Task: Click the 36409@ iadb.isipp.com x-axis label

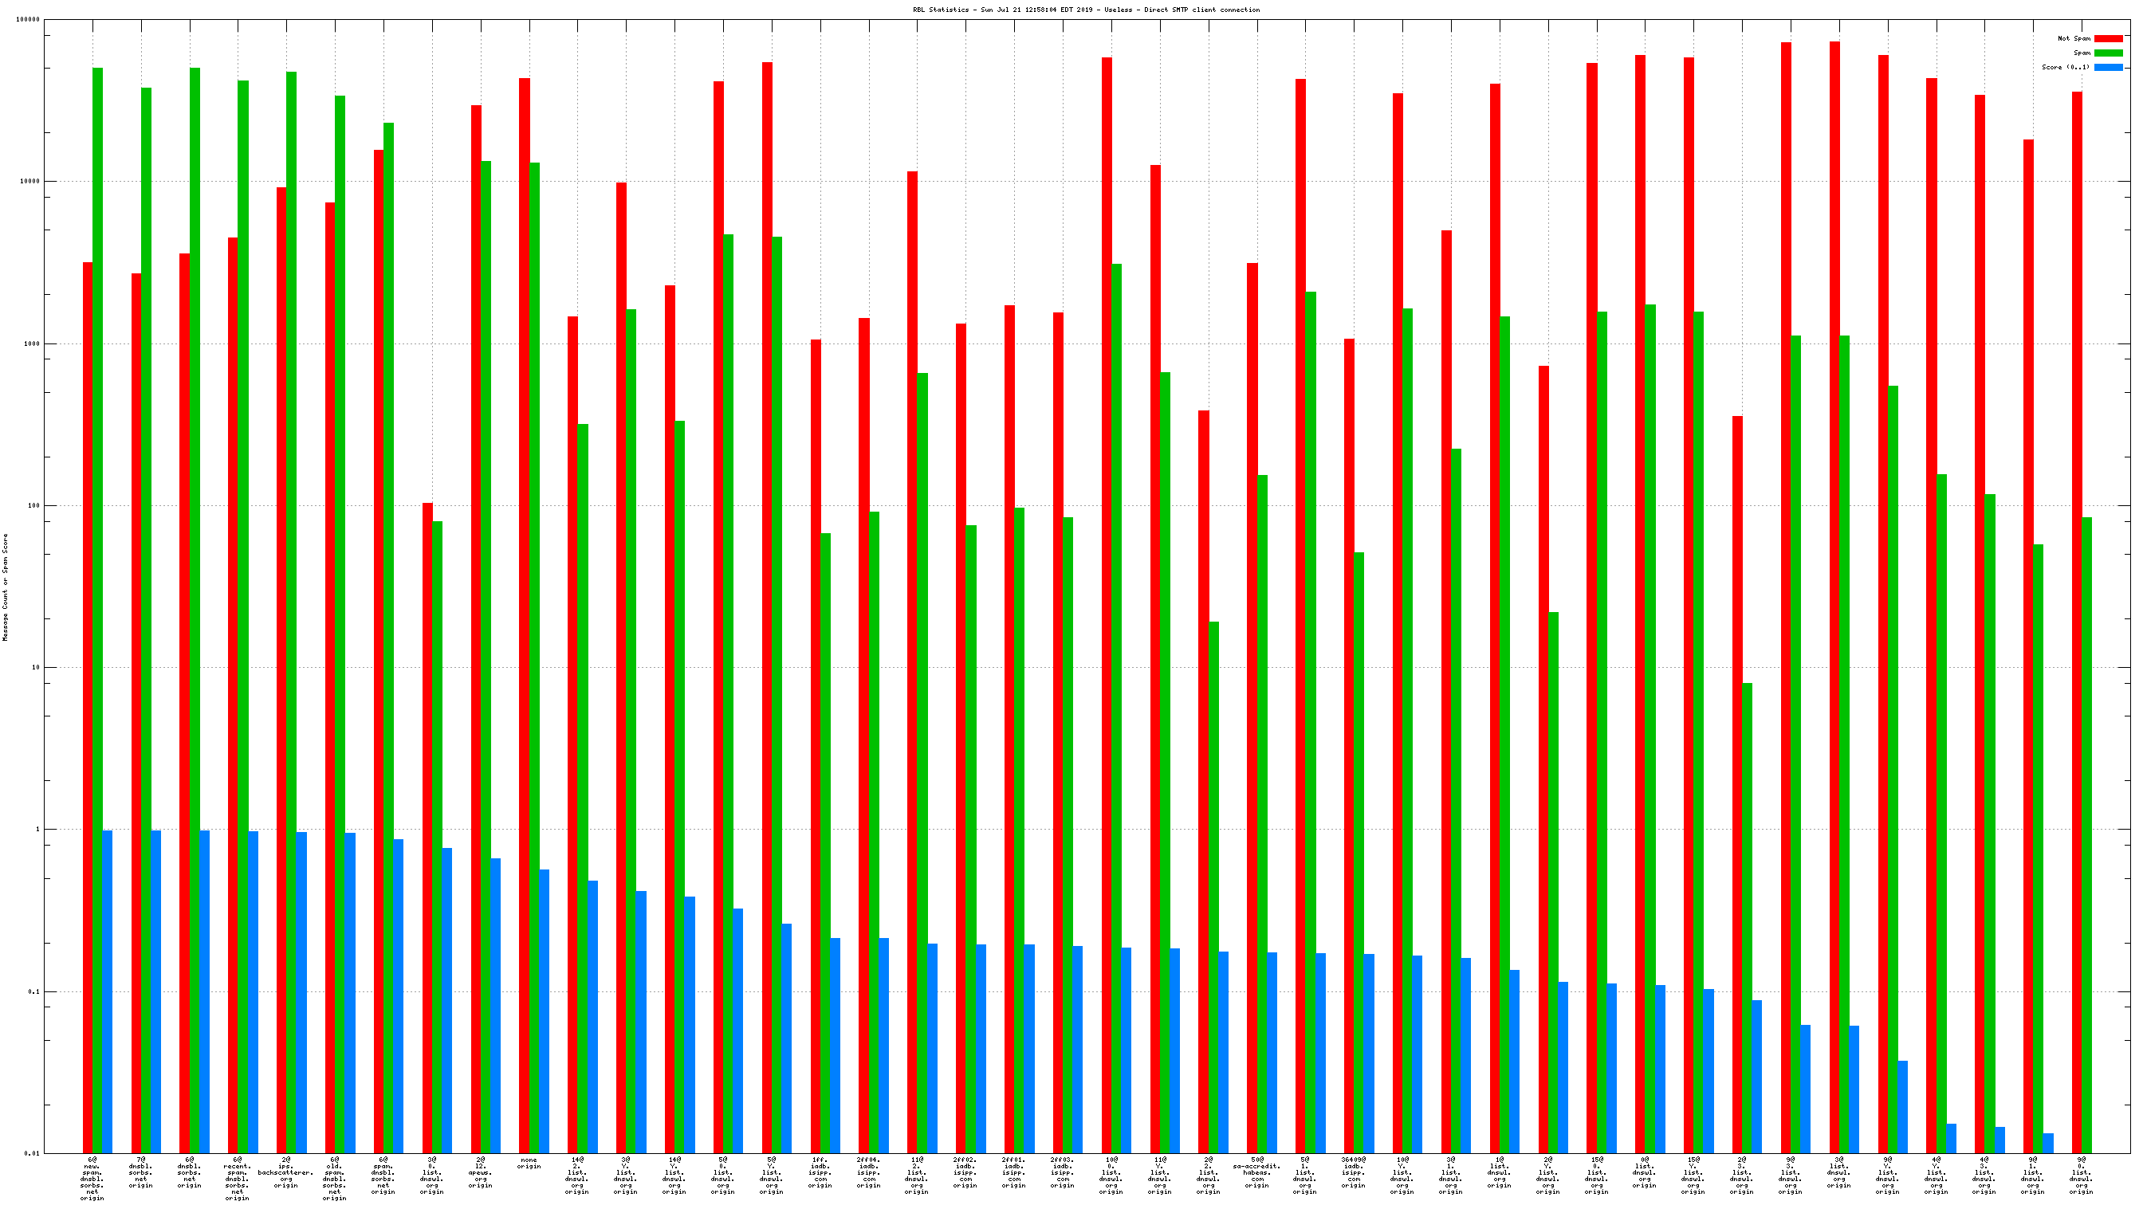Action: tap(1353, 1172)
